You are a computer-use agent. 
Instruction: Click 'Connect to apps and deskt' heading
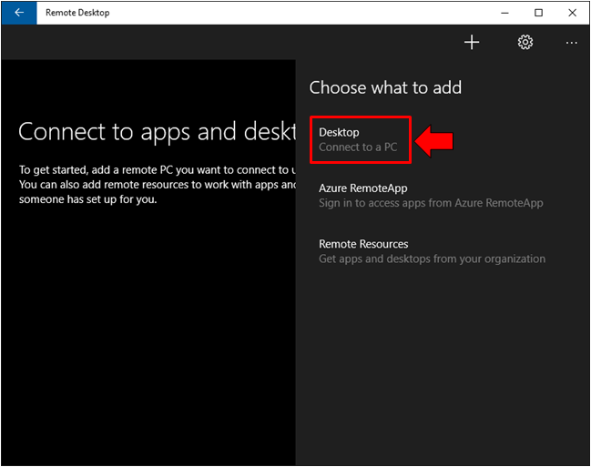click(158, 132)
